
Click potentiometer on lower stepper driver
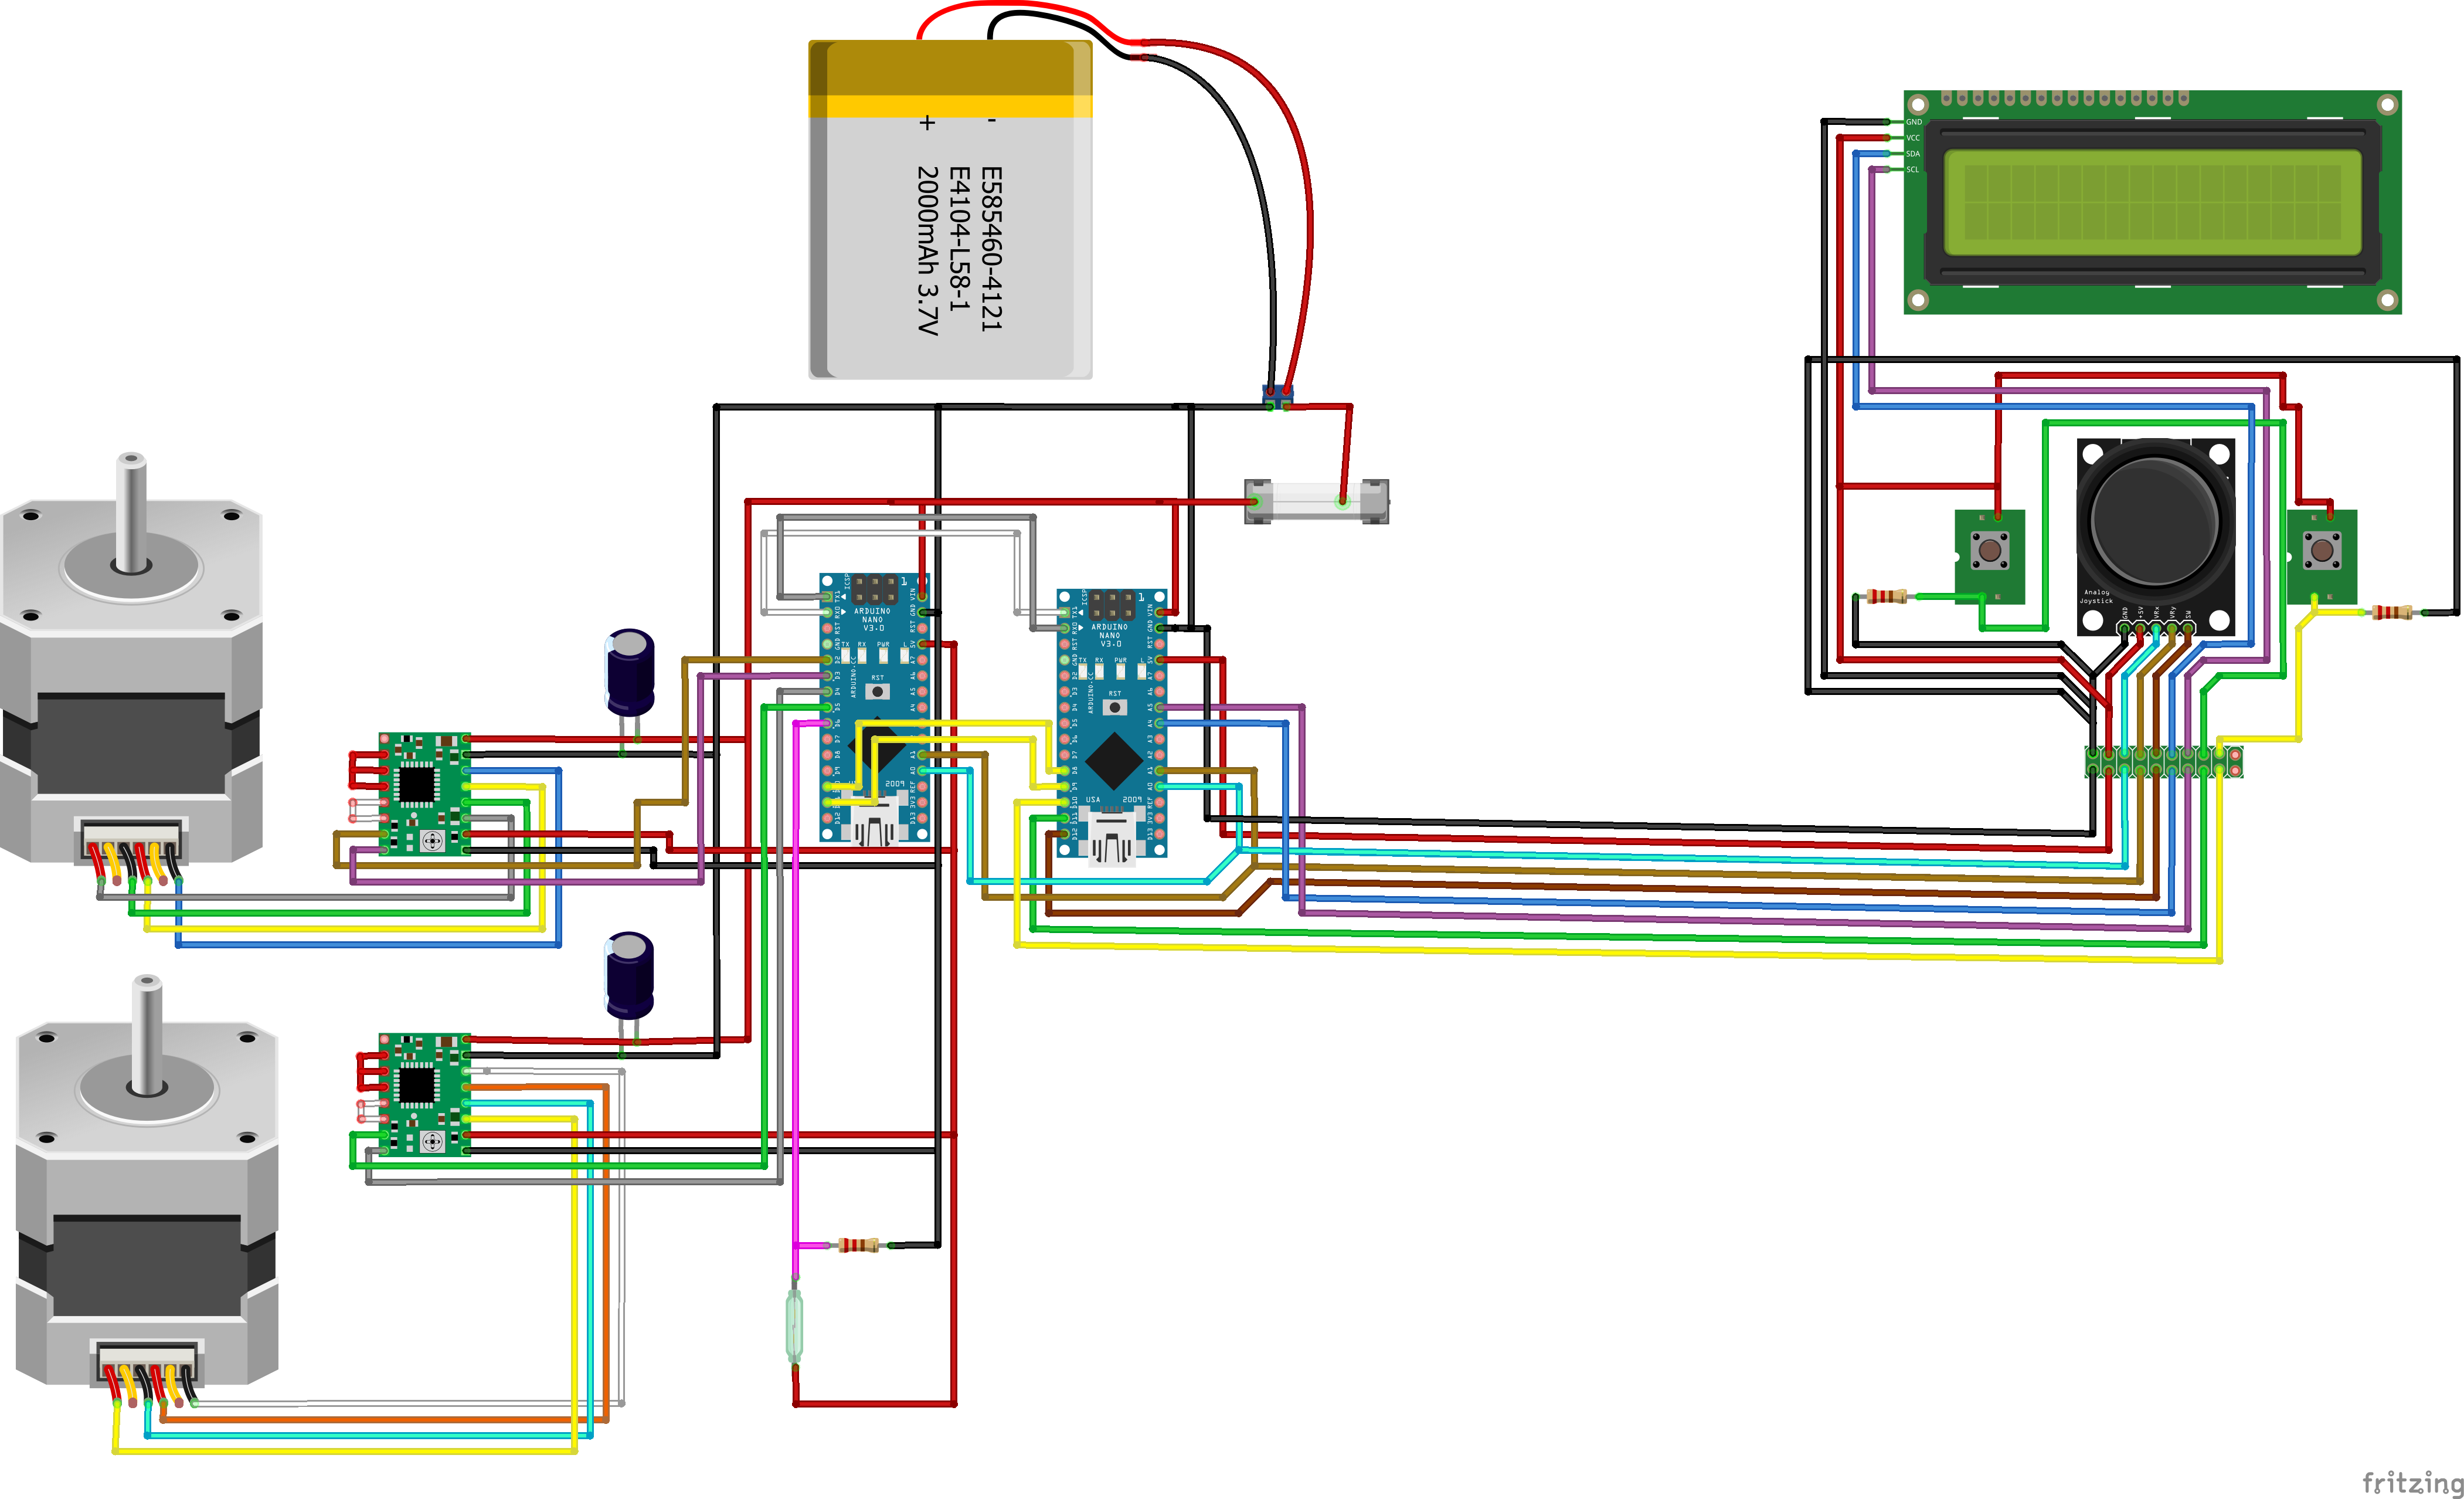pyautogui.click(x=432, y=1142)
